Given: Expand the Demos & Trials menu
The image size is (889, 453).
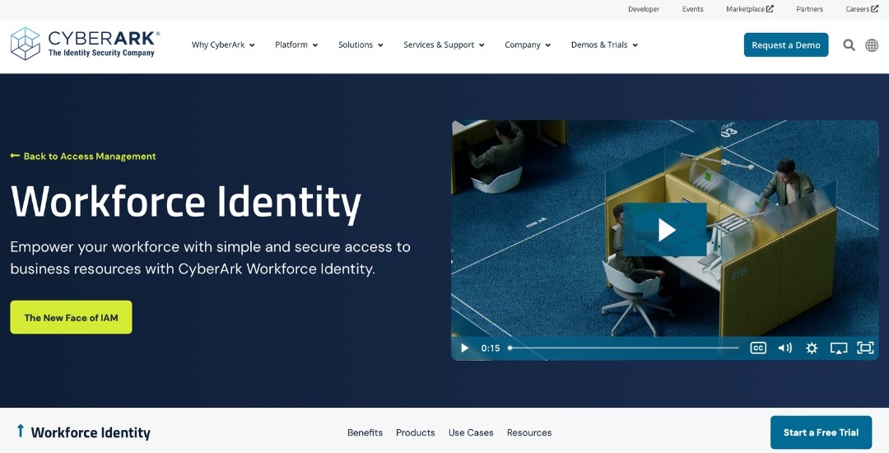Looking at the screenshot, I should 604,44.
